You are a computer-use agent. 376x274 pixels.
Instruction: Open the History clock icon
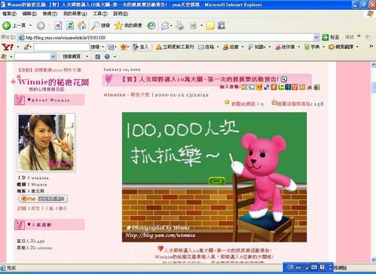point(151,26)
